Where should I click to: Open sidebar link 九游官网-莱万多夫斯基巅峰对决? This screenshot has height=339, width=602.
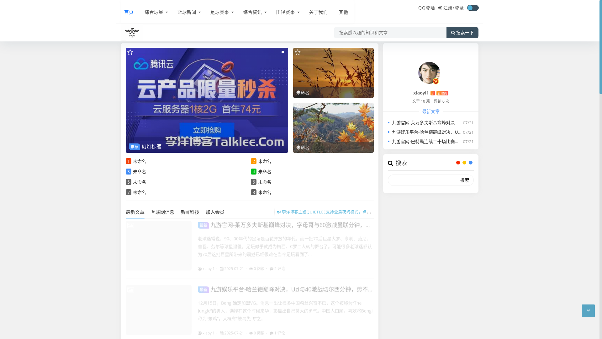pos(425,123)
